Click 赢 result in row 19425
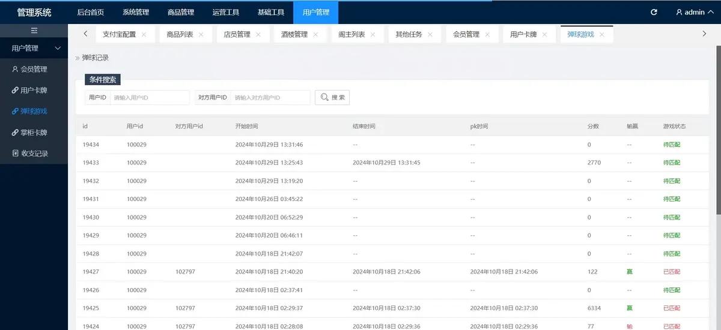 coord(630,308)
